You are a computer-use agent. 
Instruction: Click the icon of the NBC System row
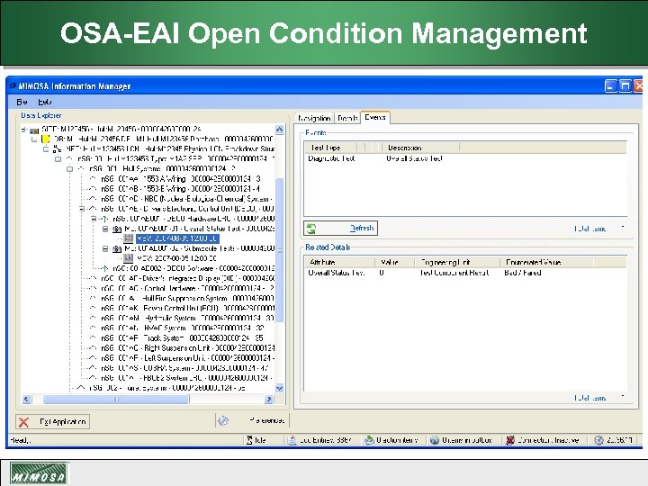point(93,199)
